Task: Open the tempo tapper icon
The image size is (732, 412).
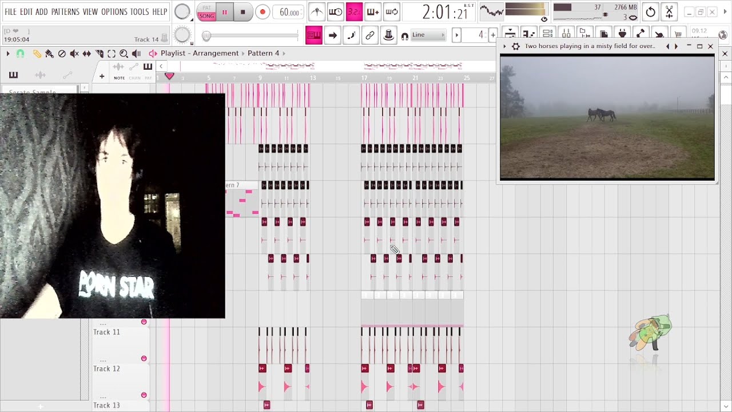Action: tap(389, 35)
